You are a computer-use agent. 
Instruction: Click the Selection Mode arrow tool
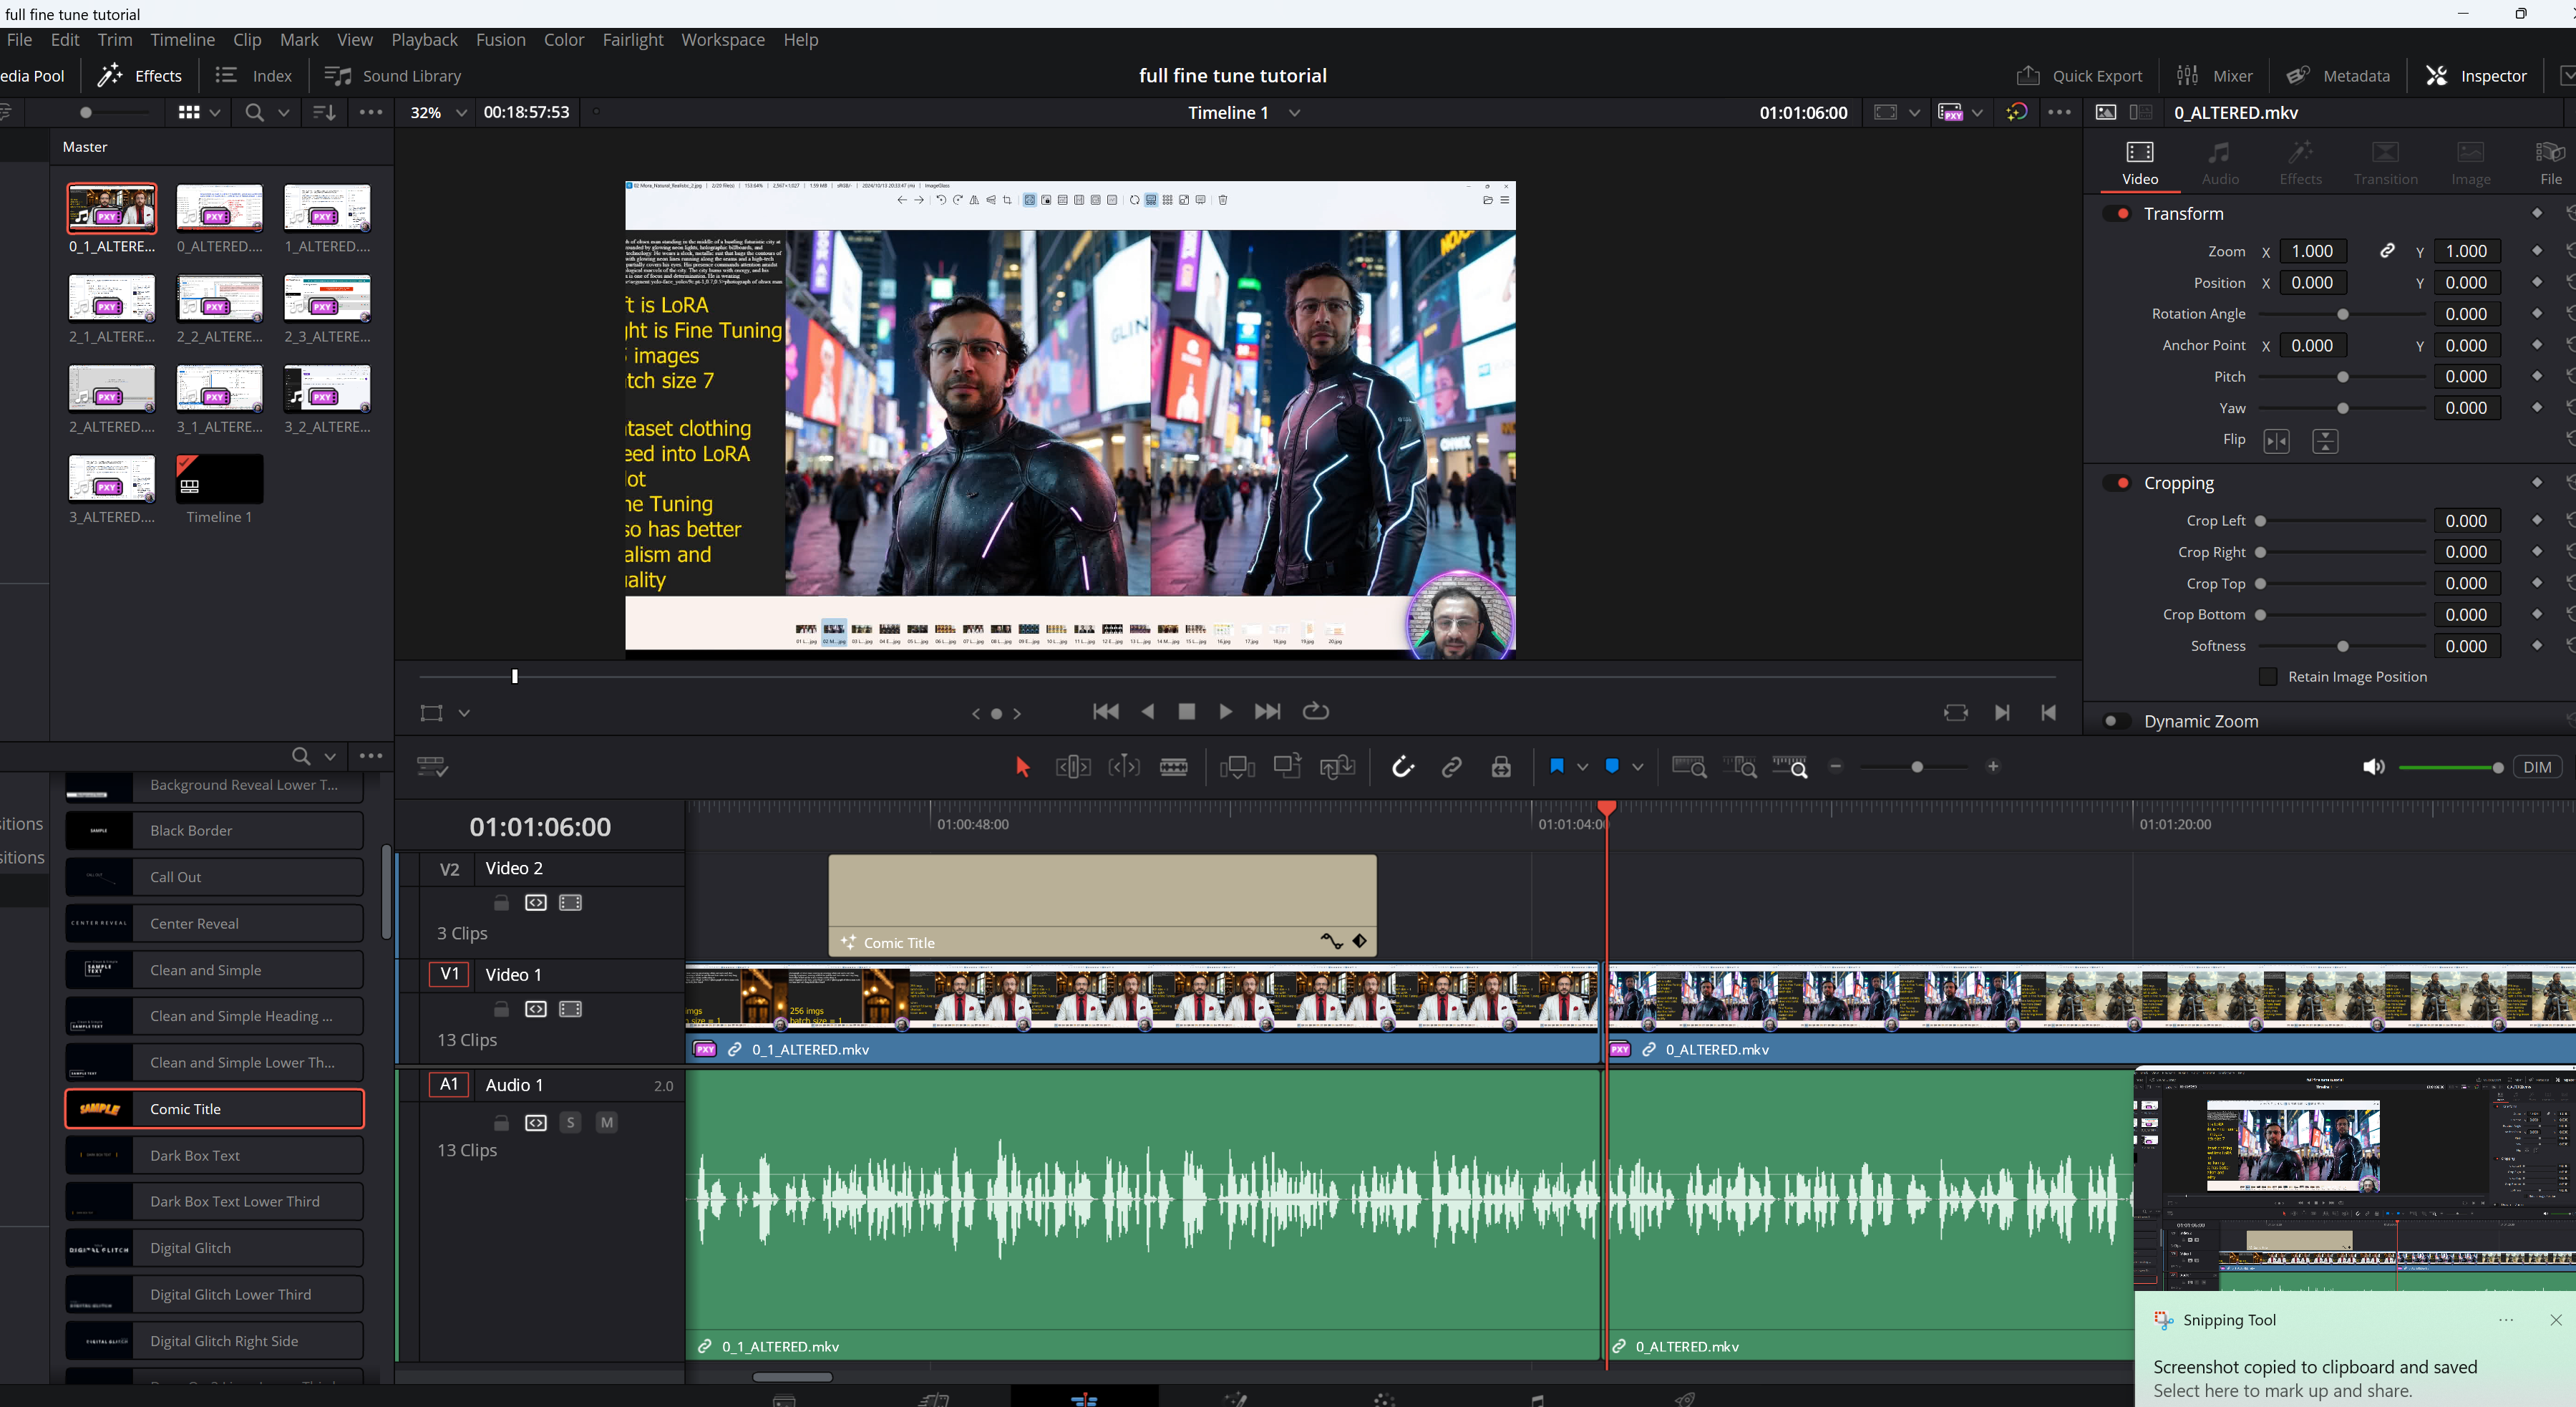[x=1022, y=768]
